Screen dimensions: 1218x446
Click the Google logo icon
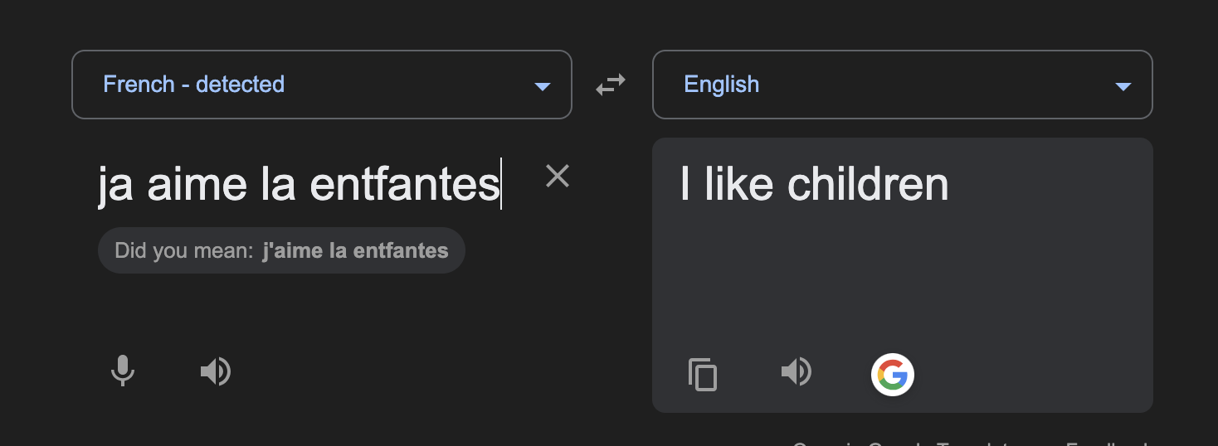point(893,375)
